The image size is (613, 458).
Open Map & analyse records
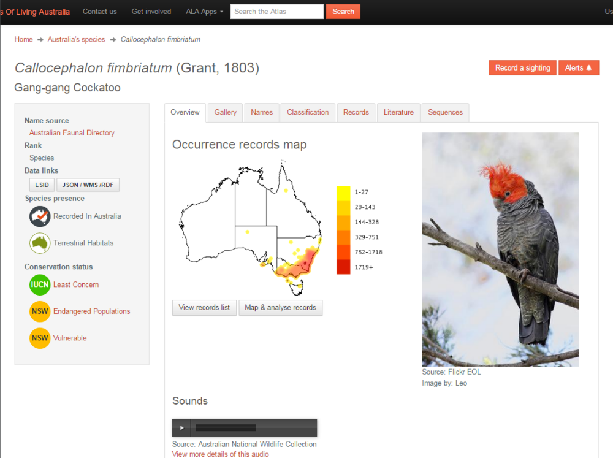pyautogui.click(x=280, y=308)
